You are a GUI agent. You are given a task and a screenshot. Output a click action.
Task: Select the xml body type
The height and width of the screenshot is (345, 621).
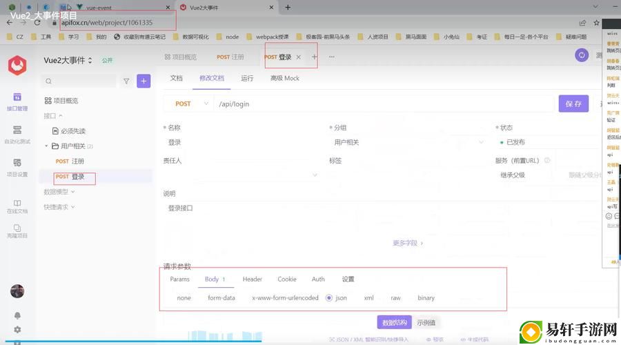[x=368, y=298]
